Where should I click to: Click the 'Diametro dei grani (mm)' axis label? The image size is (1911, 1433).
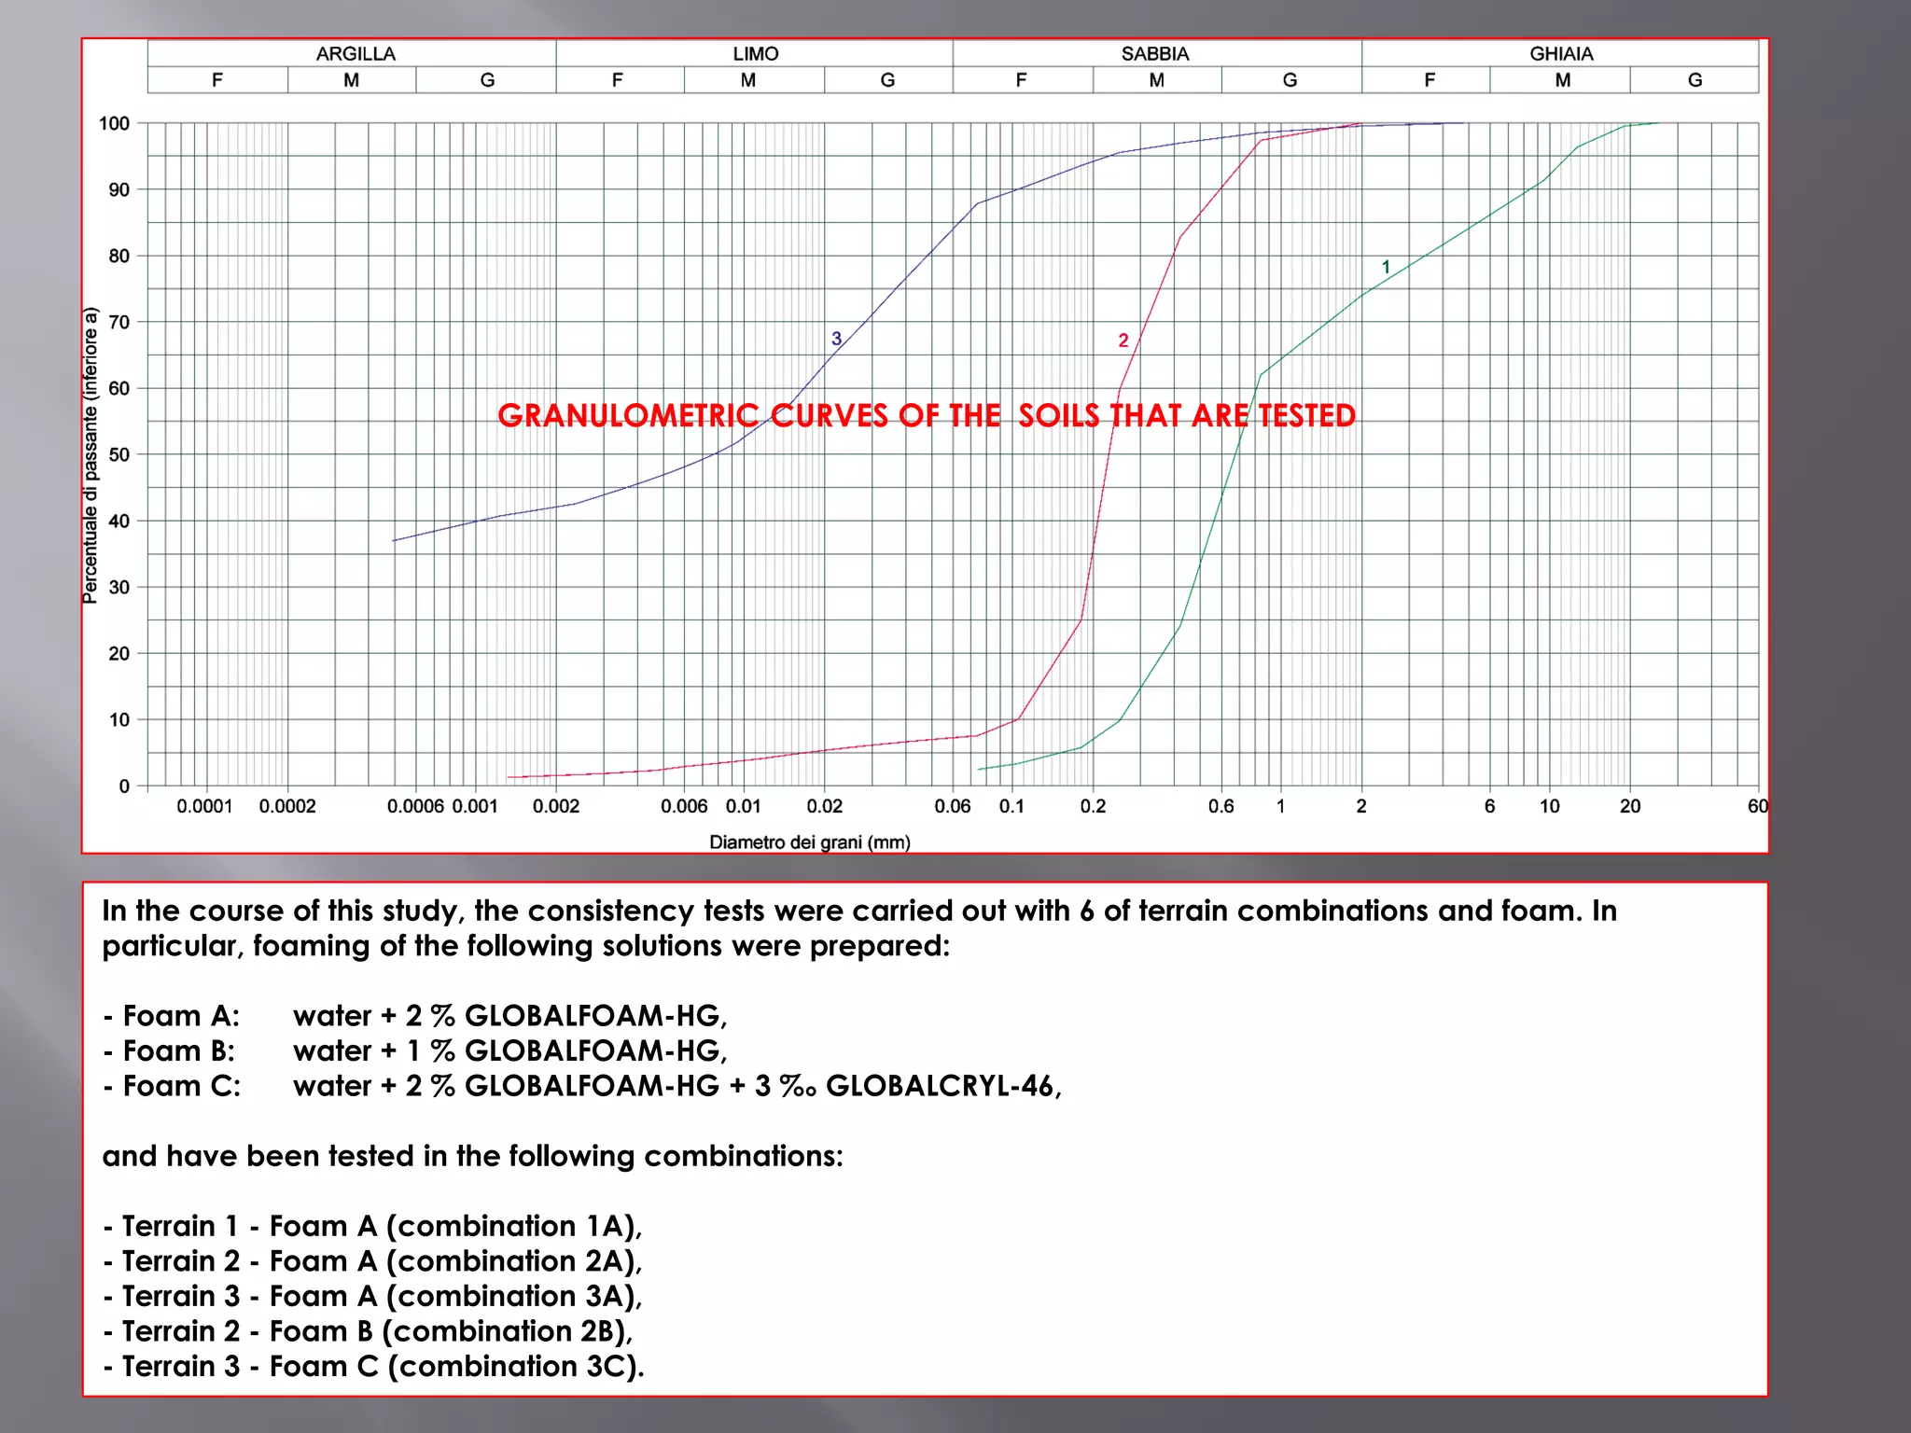[809, 842]
